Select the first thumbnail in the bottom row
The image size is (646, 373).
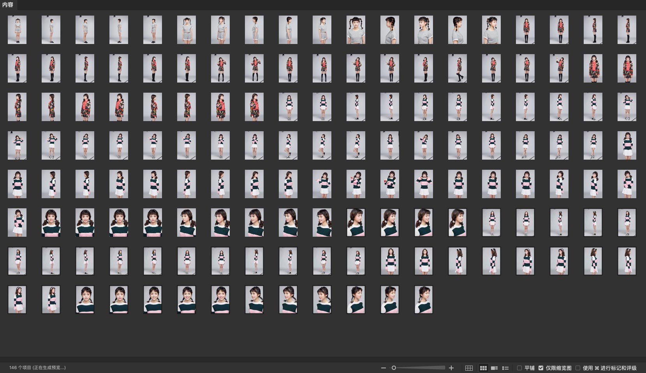(17, 299)
